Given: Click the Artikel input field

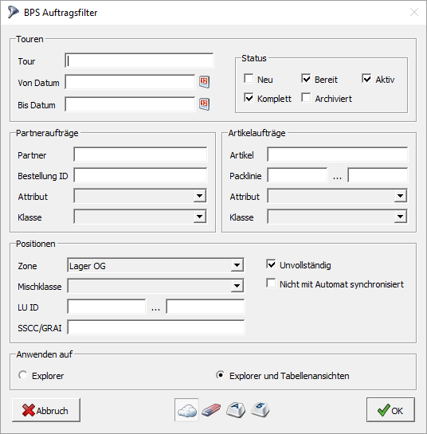Looking at the screenshot, I should pyautogui.click(x=338, y=154).
